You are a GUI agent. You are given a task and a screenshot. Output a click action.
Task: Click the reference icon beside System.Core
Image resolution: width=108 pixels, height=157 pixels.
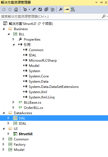[25, 76]
